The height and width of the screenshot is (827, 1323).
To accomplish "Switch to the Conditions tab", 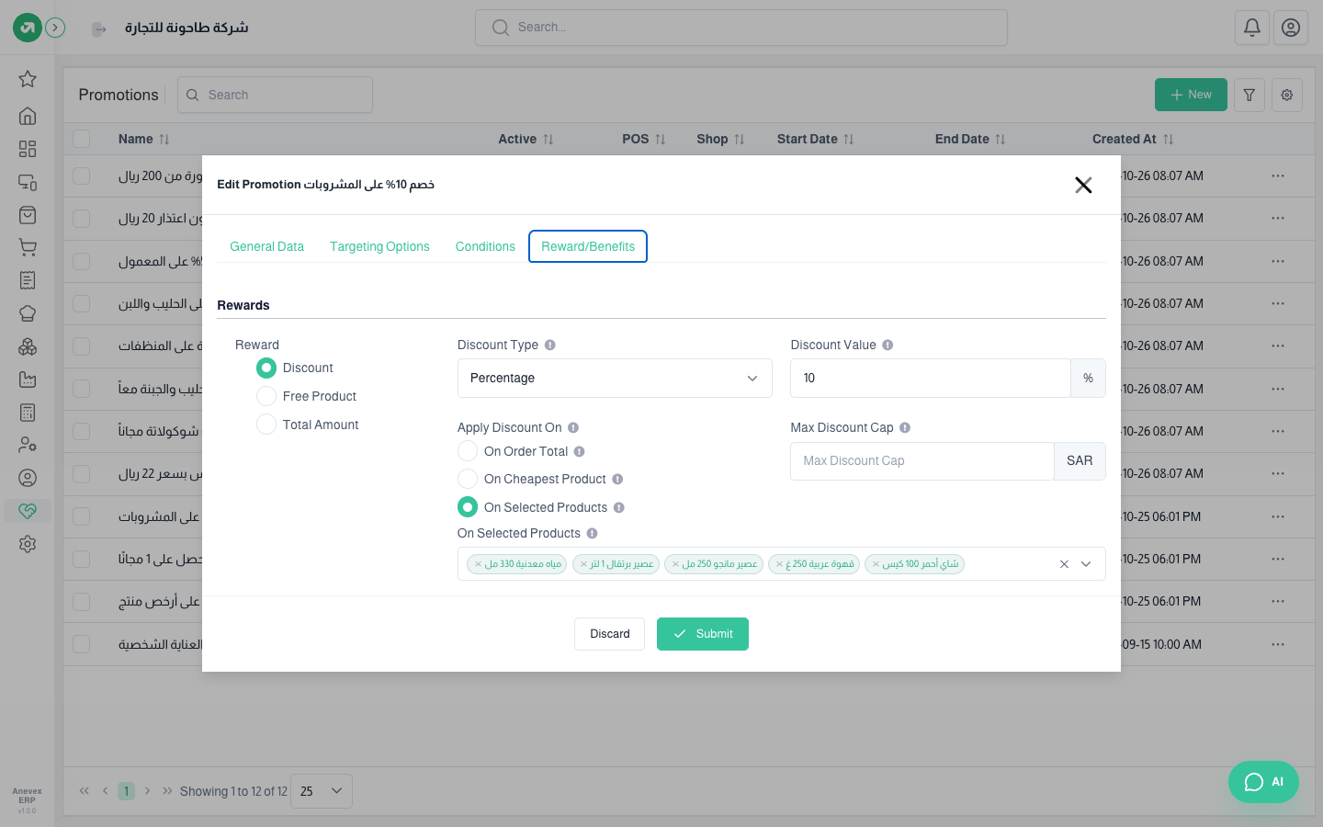I will point(485,246).
